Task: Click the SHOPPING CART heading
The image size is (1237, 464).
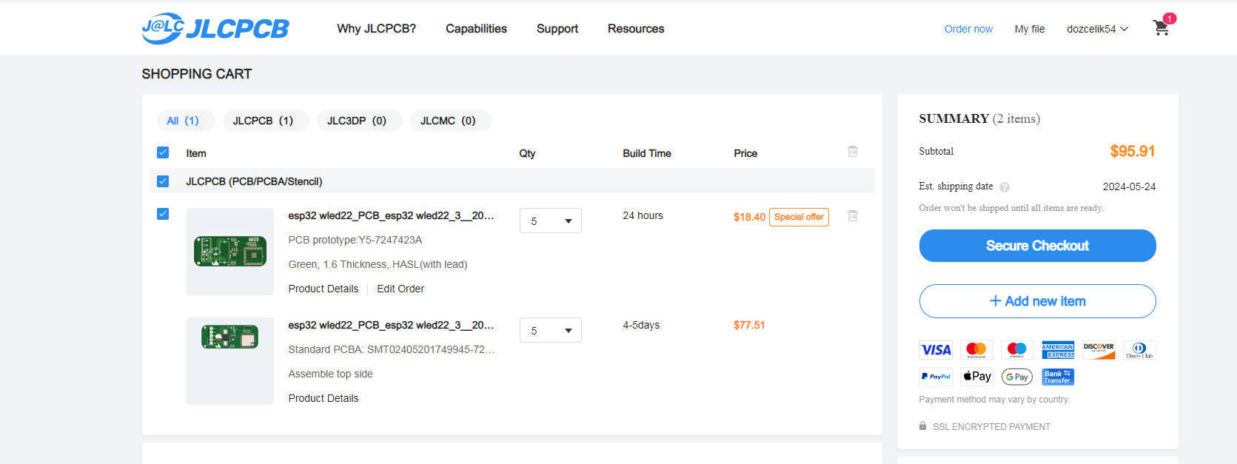Action: click(197, 74)
